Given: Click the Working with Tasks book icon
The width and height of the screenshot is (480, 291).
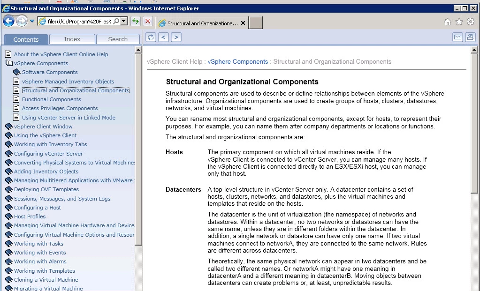Looking at the screenshot, I should point(9,244).
